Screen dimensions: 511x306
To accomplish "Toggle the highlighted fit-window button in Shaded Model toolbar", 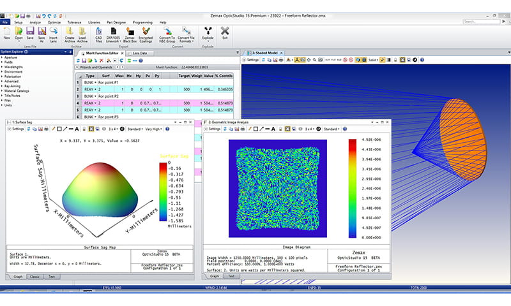I will 402,60.
